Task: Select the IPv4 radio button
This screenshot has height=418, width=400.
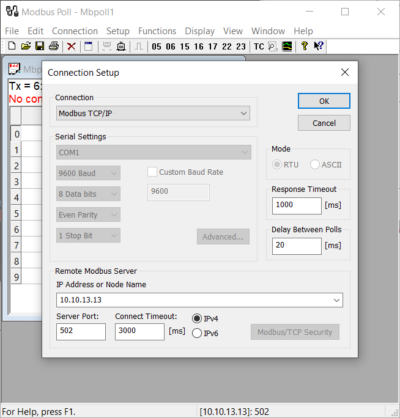Action: point(197,318)
